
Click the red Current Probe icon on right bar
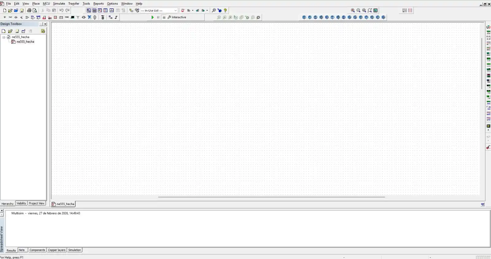(x=488, y=147)
